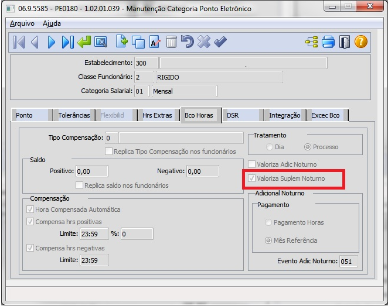Click the percentage field showing 0

tap(137, 233)
